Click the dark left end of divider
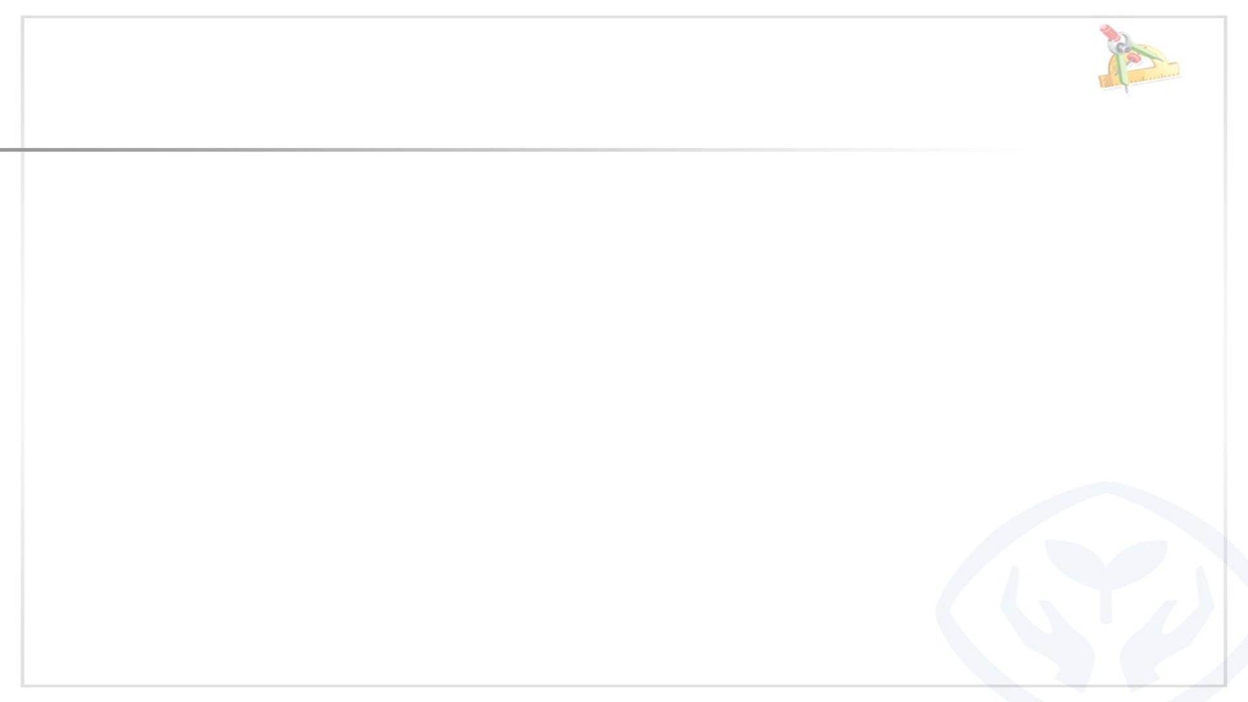1248x702 pixels. (10, 149)
